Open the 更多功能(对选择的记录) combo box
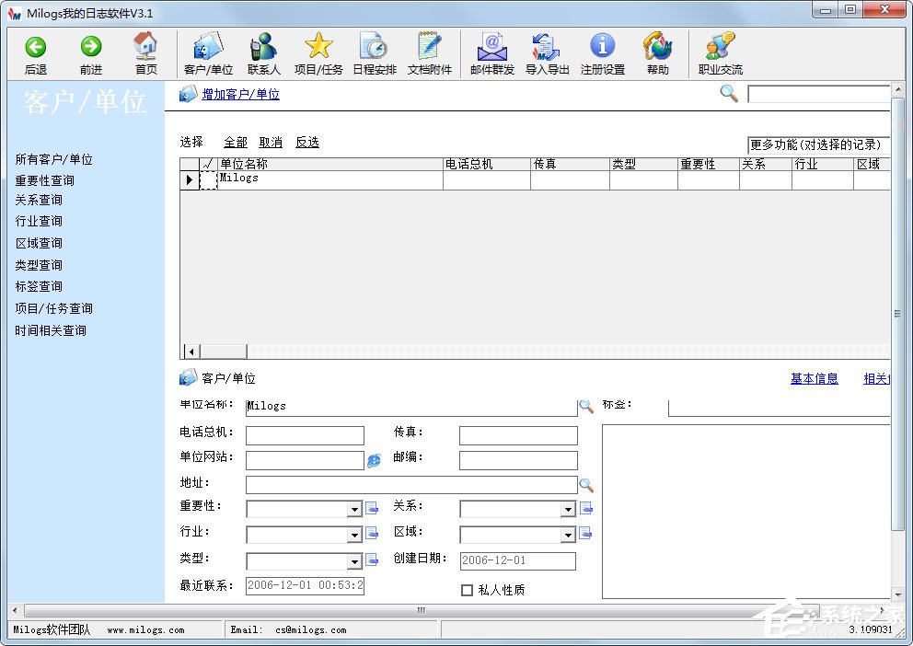913x646 pixels. tap(818, 144)
